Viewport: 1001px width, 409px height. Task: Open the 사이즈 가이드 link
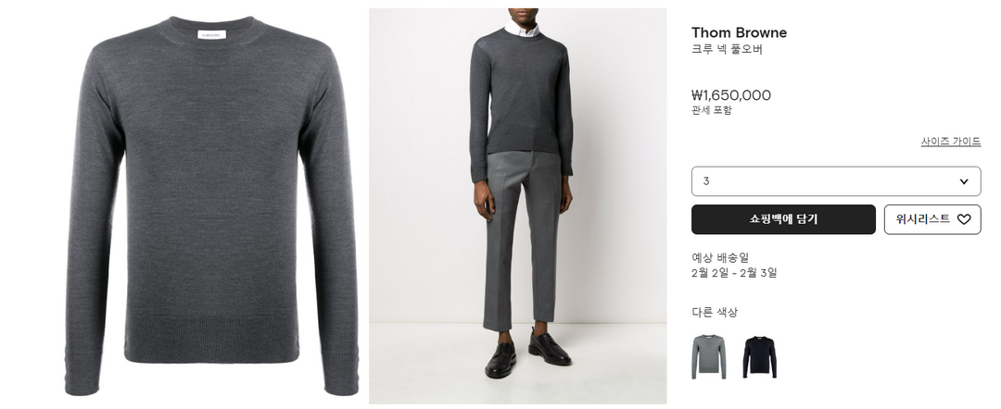tap(951, 142)
